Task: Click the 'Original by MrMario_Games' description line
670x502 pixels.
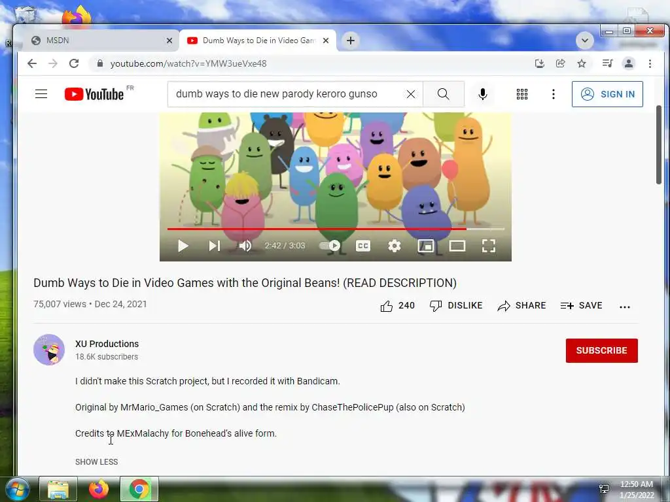Action: pyautogui.click(x=270, y=407)
